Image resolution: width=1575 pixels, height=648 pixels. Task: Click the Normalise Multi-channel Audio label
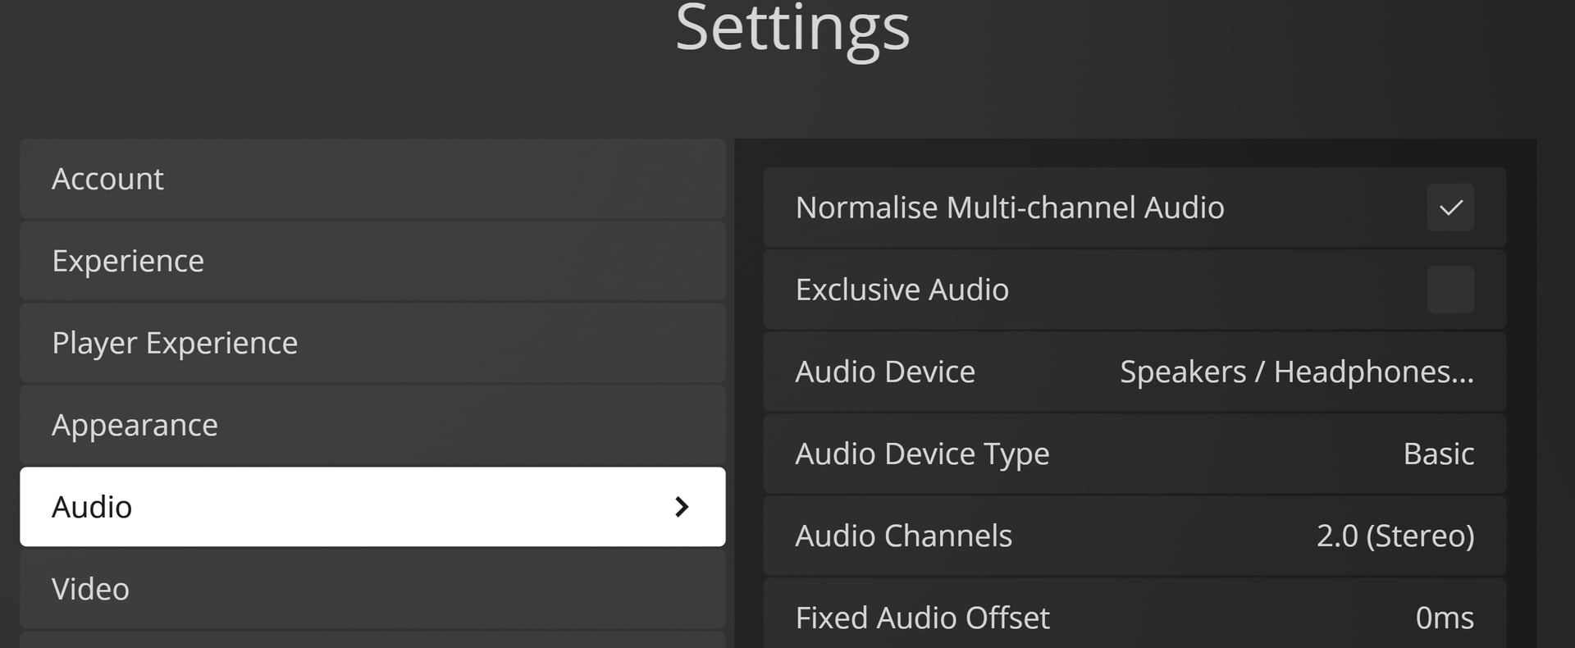coord(1009,208)
